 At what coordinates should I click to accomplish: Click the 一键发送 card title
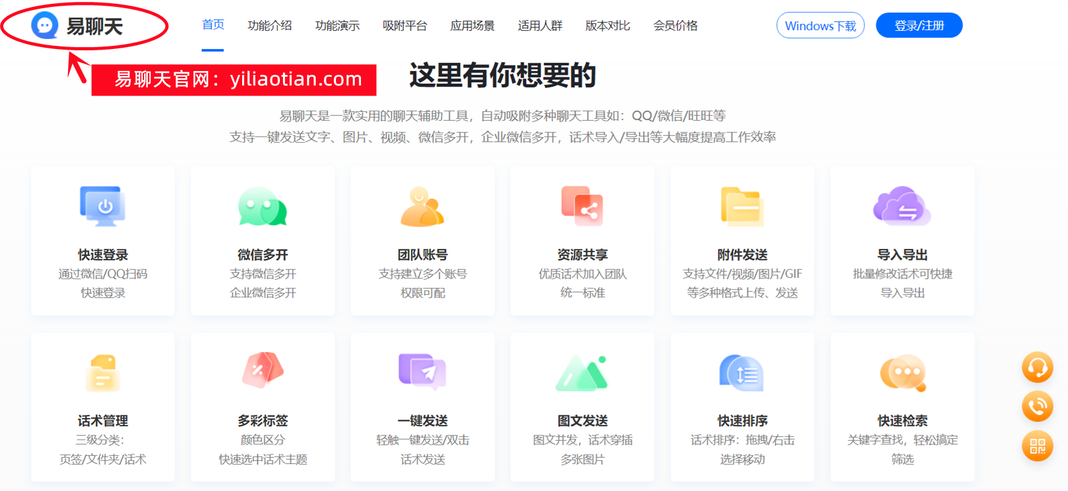coord(423,421)
